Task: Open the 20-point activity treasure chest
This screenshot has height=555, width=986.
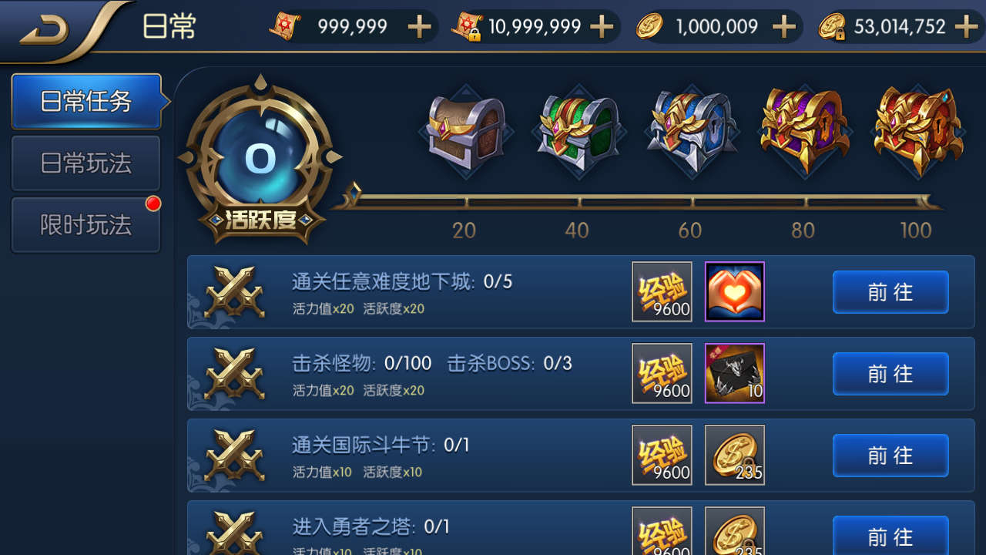Action: coord(466,133)
